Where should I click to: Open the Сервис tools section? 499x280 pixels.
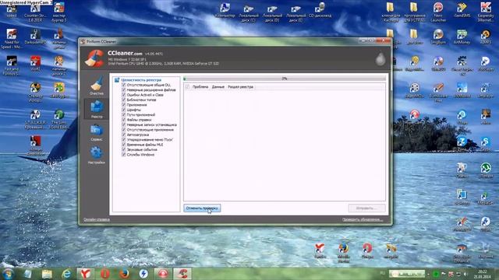tap(97, 132)
